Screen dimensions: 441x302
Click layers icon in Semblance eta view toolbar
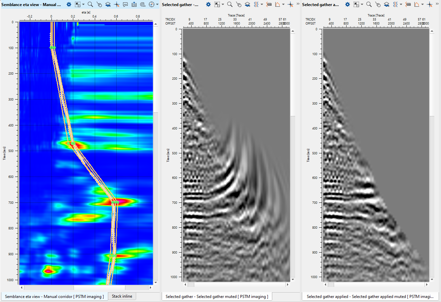click(x=108, y=4)
